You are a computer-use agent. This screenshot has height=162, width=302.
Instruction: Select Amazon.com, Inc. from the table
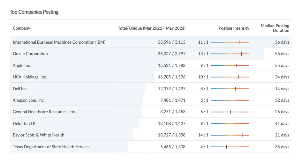click(x=29, y=100)
